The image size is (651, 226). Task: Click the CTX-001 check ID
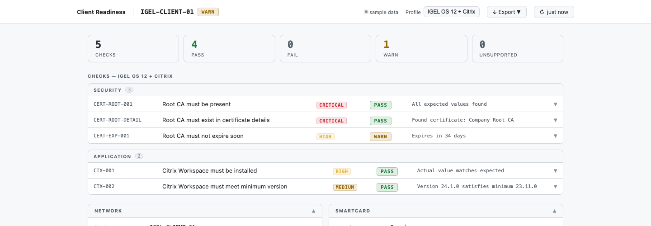tap(104, 171)
